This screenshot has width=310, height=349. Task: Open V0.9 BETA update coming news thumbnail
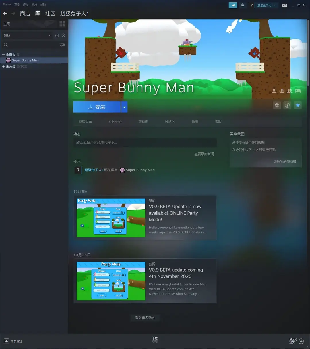pyautogui.click(x=111, y=281)
